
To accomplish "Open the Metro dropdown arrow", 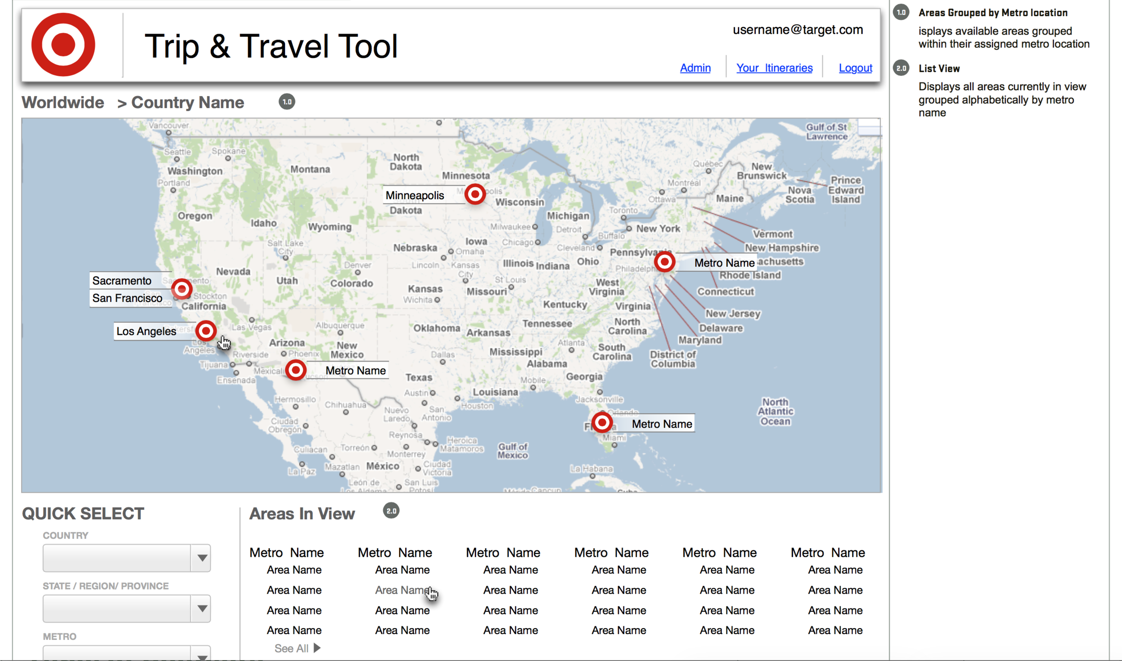I will pyautogui.click(x=202, y=653).
